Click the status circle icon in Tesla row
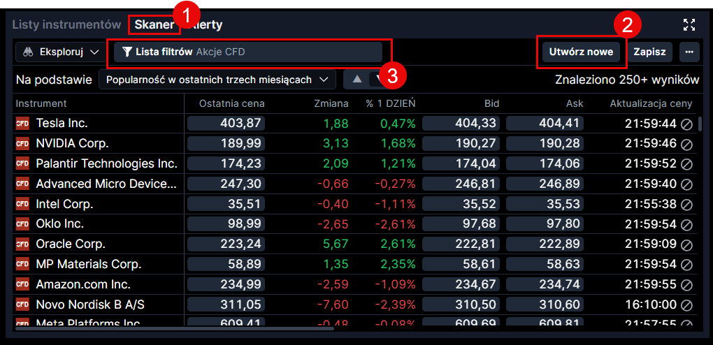The image size is (713, 345). click(686, 124)
